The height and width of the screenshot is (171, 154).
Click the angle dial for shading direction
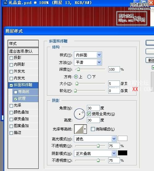[x=79, y=114]
